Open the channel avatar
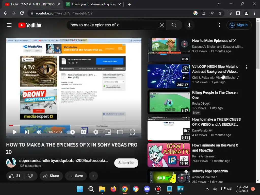260x195 pixels. coord(11,162)
